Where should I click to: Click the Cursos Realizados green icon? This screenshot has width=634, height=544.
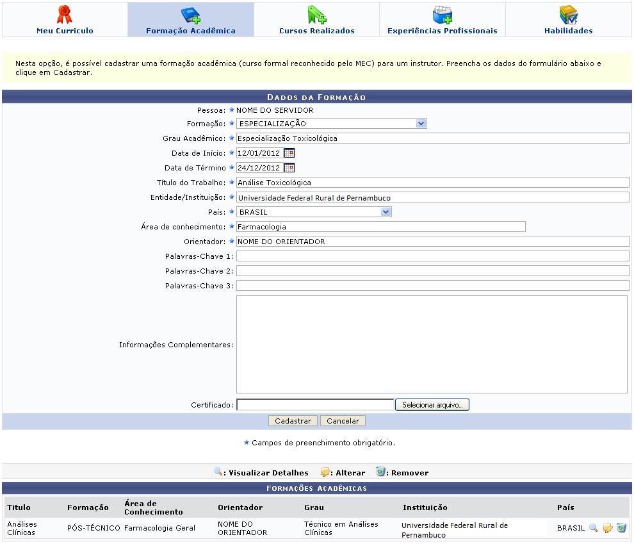pos(316,14)
